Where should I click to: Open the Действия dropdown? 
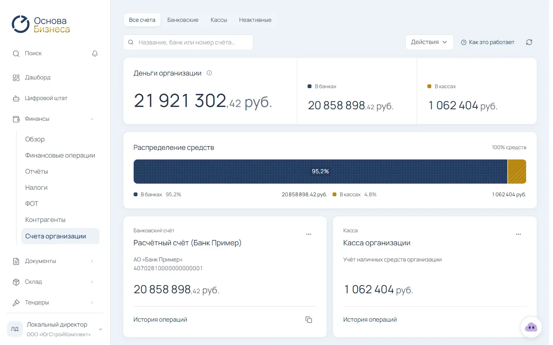coord(429,42)
